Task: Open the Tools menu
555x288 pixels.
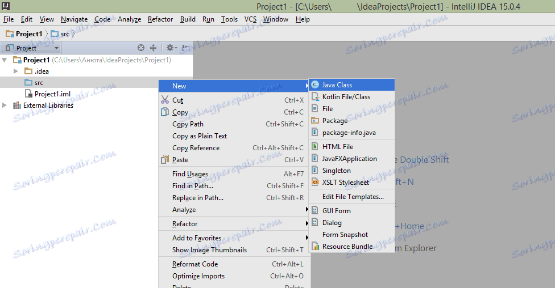Action: (229, 19)
